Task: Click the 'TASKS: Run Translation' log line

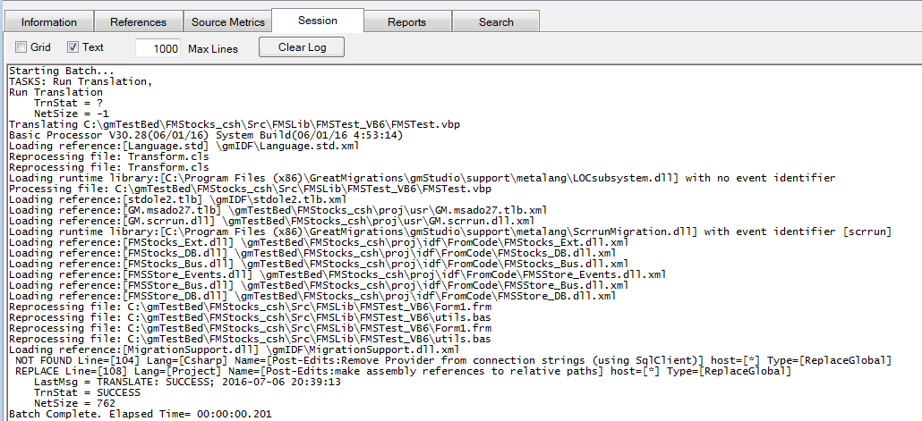Action: pyautogui.click(x=81, y=81)
